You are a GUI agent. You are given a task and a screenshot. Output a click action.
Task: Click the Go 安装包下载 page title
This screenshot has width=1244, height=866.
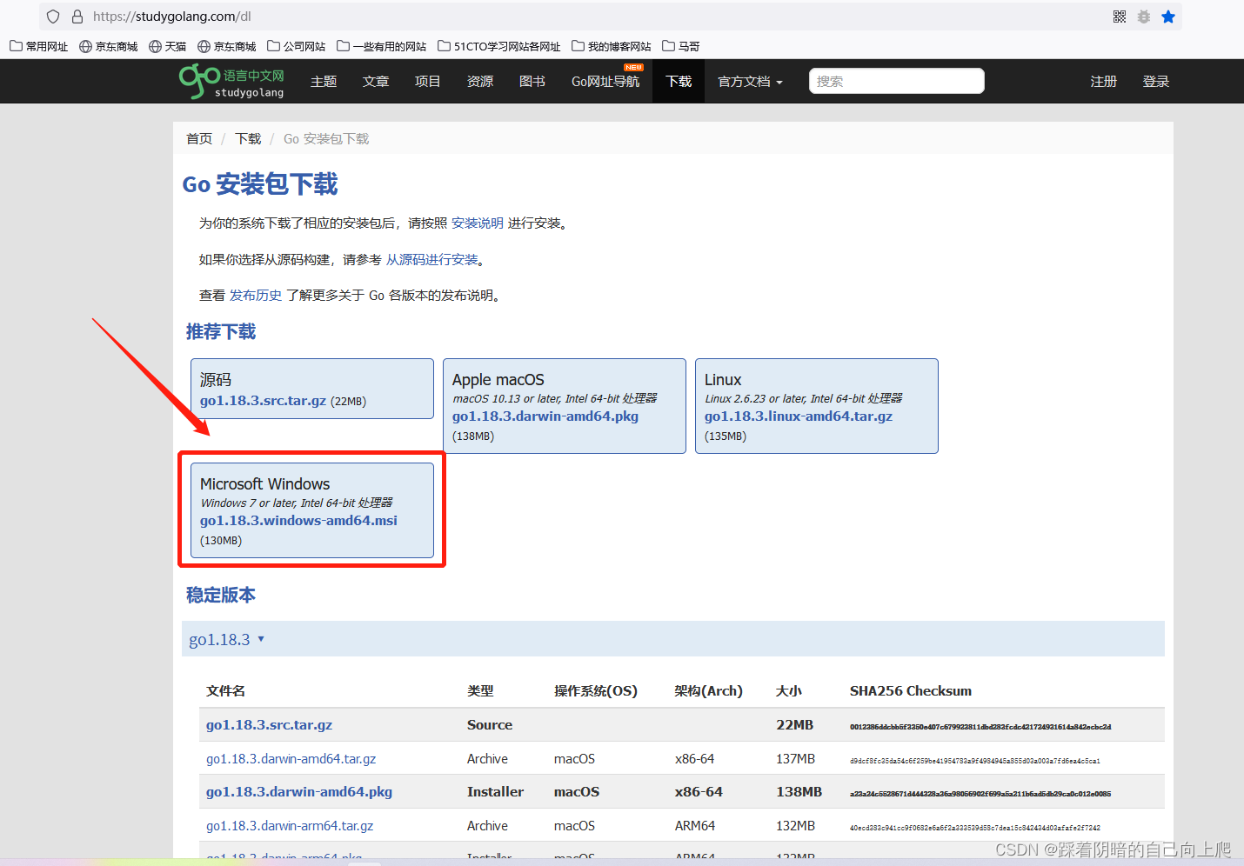coord(260,184)
